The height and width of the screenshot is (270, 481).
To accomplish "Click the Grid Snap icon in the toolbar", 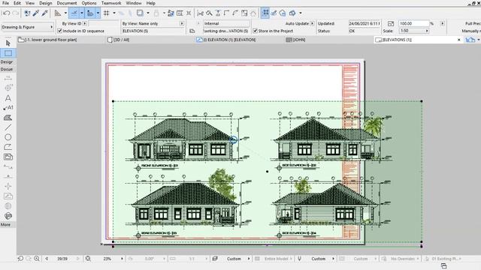I will 107,13.
